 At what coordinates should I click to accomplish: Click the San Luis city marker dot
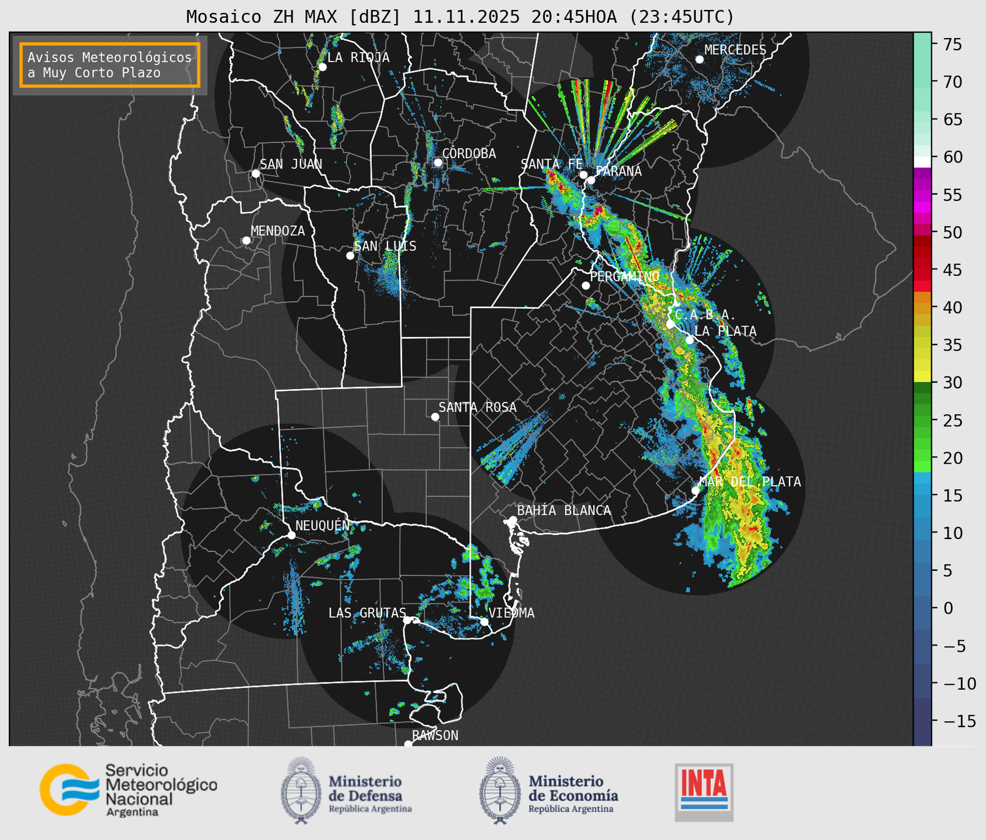pyautogui.click(x=350, y=256)
